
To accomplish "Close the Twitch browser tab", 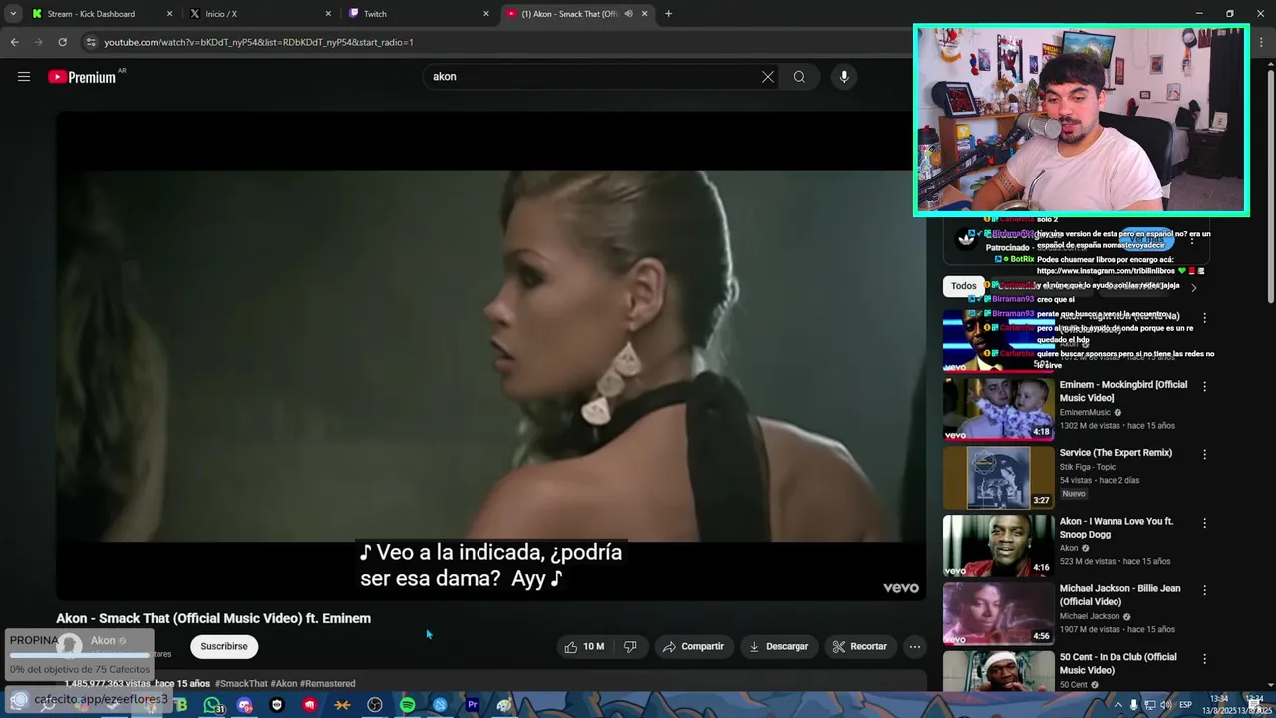I will tap(486, 14).
